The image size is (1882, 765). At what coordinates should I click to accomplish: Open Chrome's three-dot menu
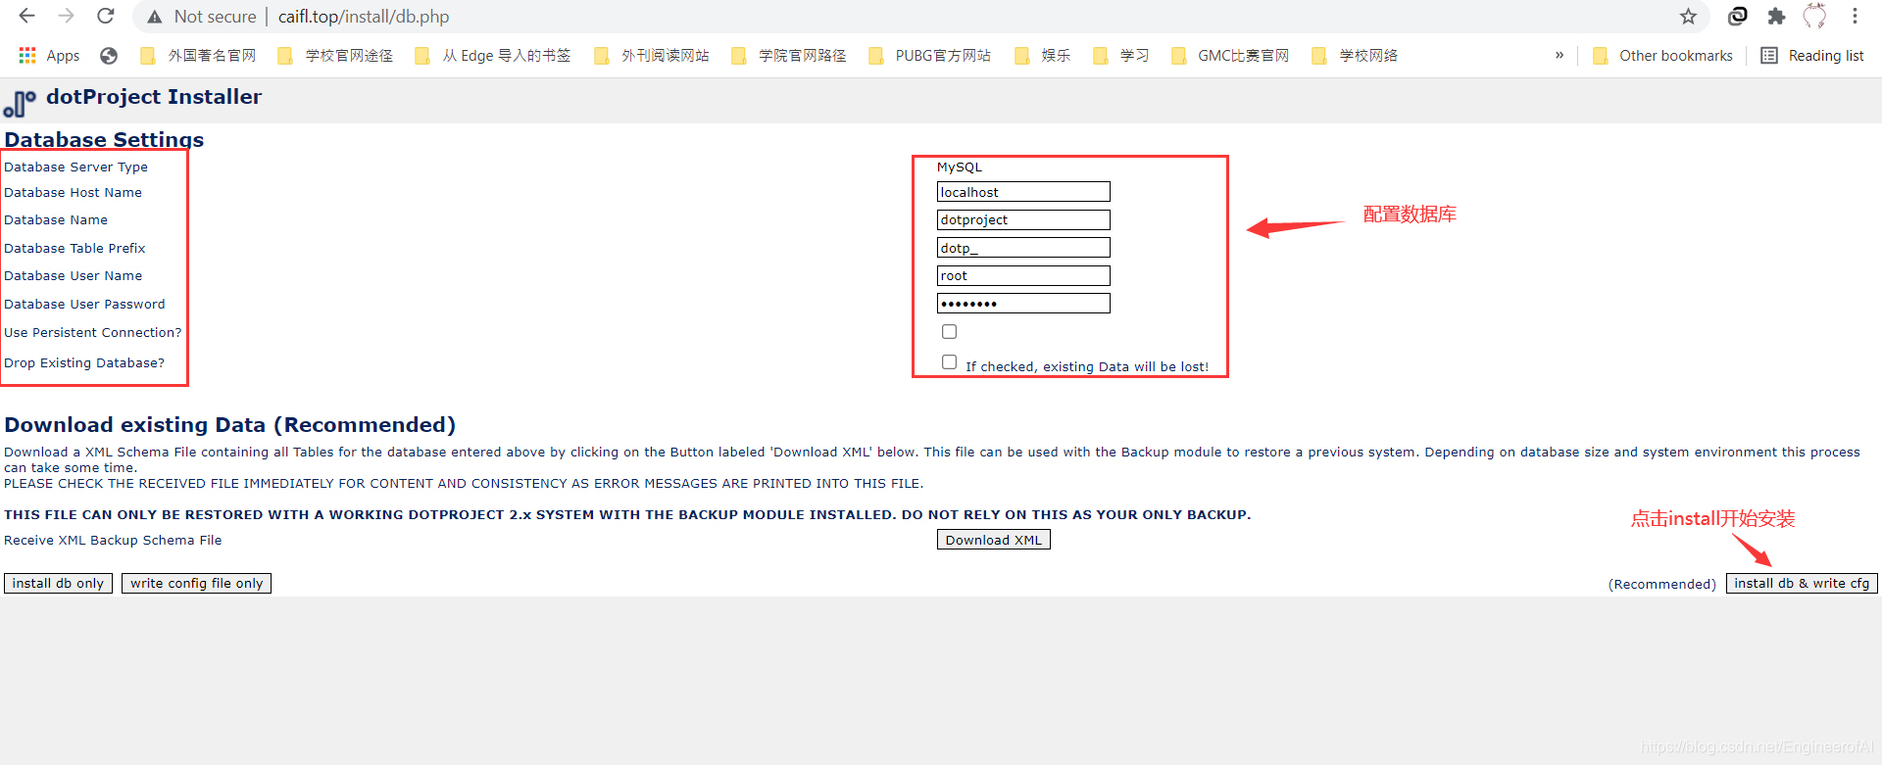click(x=1855, y=17)
